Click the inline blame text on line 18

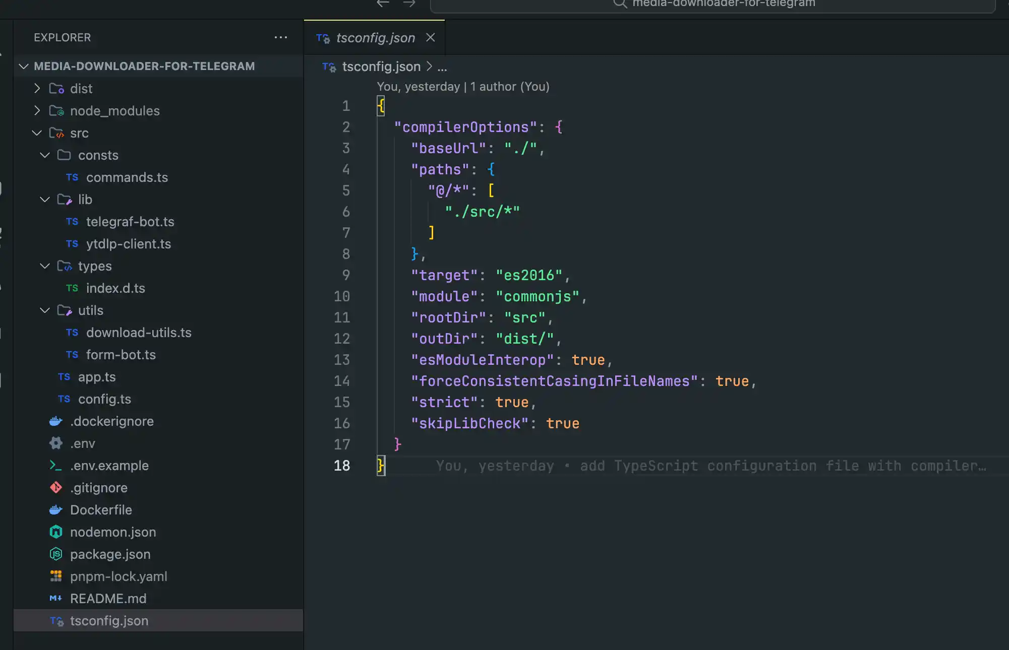[711, 466]
